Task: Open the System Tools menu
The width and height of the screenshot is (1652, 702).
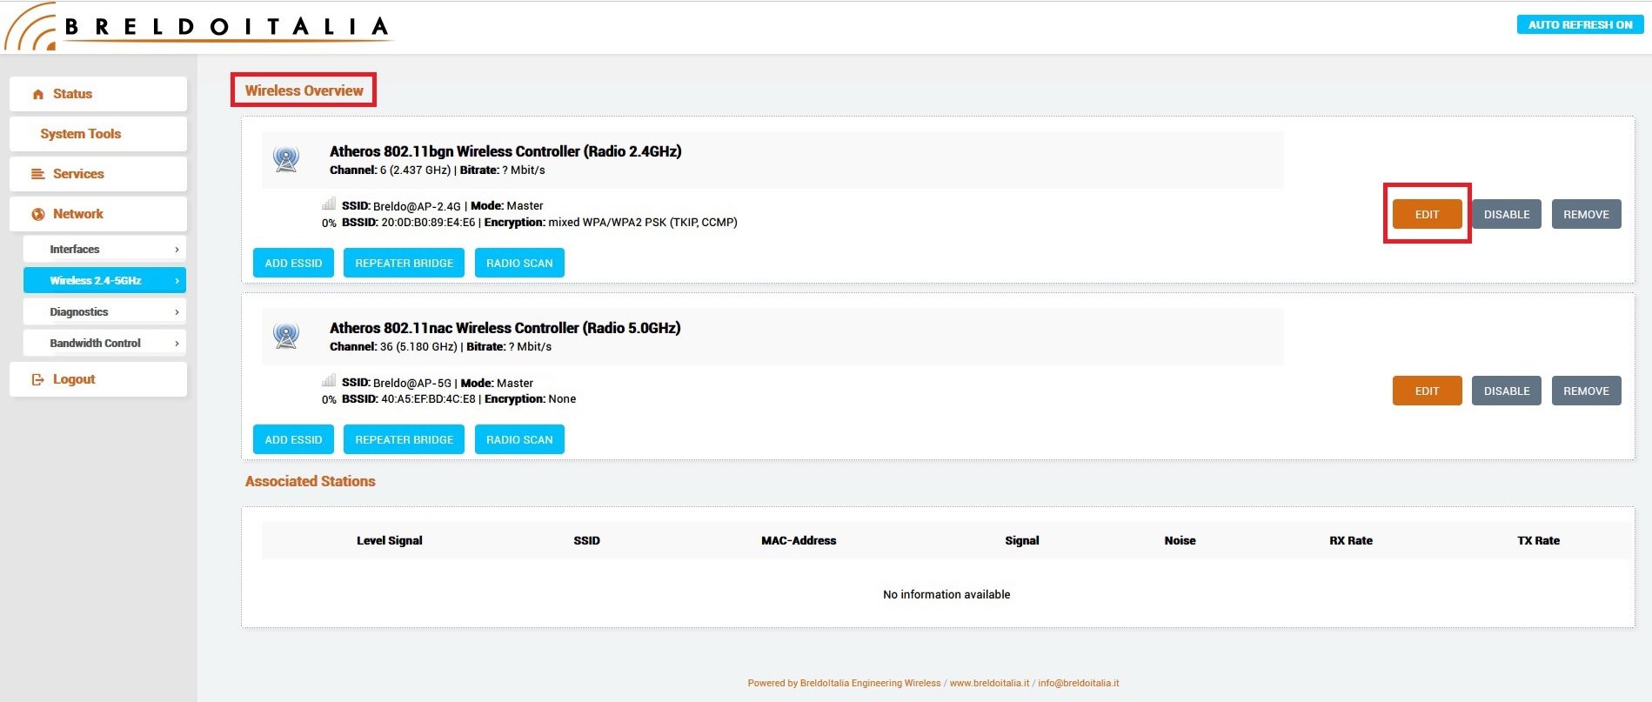Action: 98,134
